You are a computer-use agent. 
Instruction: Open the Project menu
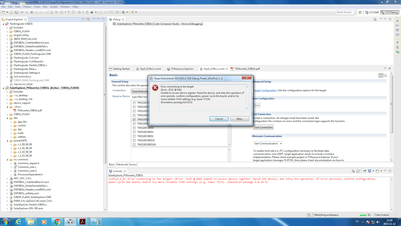tap(27, 7)
